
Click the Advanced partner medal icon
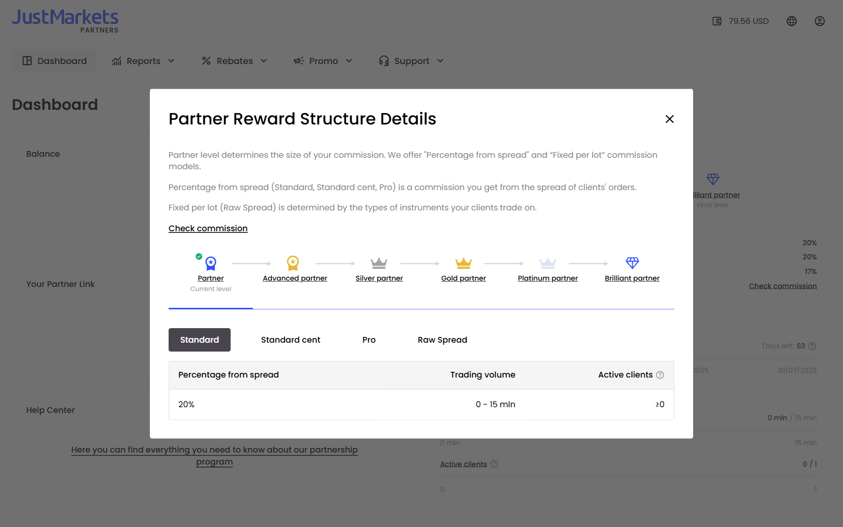point(293,263)
